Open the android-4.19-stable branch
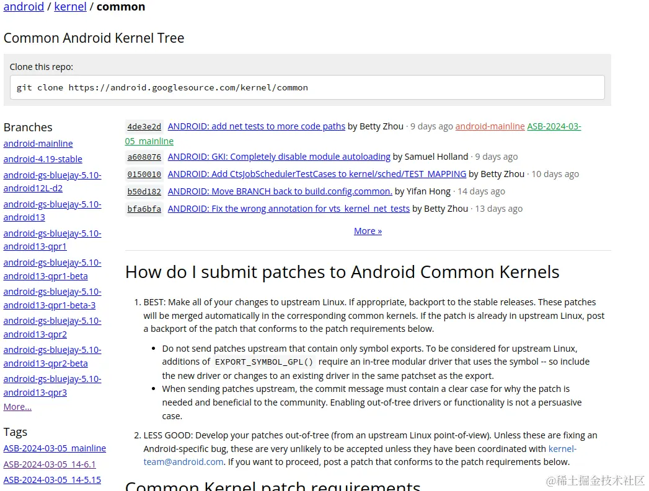The width and height of the screenshot is (649, 491). coord(43,159)
